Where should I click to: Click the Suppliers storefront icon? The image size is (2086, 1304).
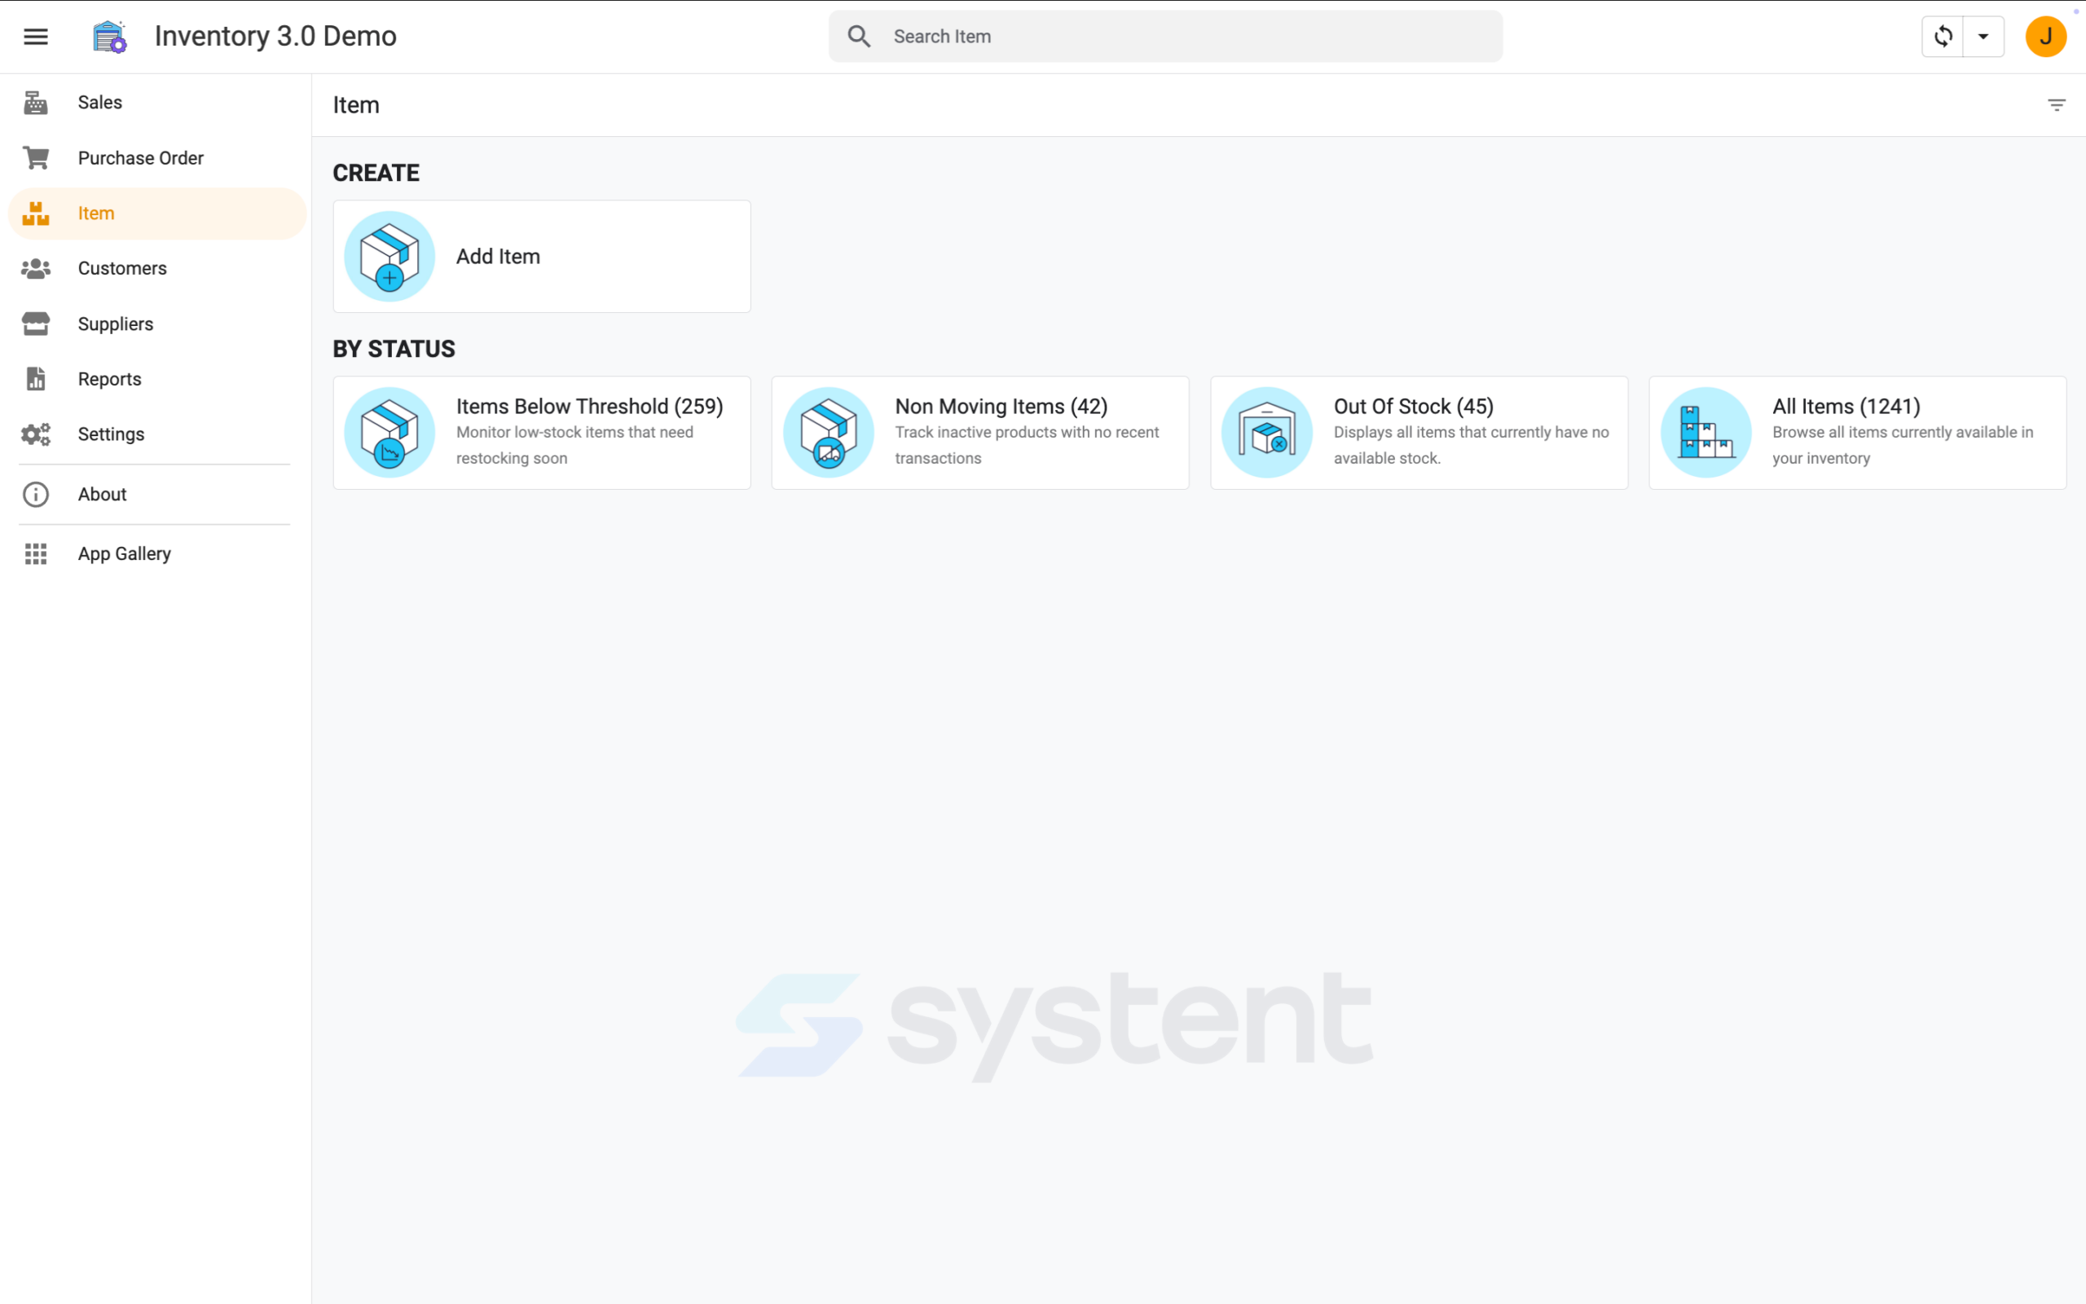[35, 324]
